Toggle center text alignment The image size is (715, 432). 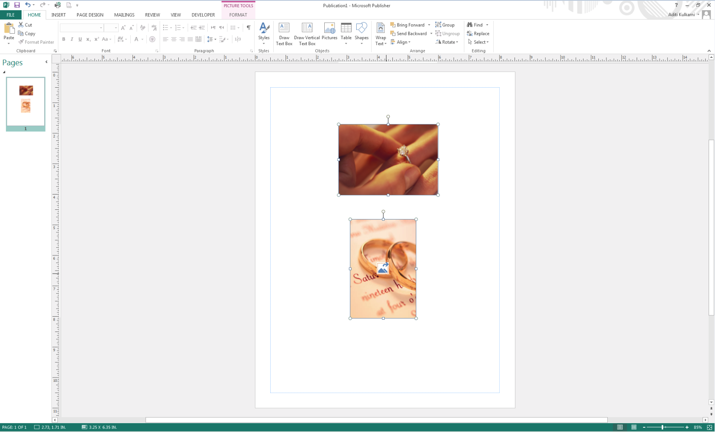[x=174, y=39]
